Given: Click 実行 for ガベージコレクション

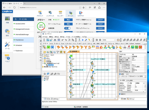Looking at the screenshot, I should pos(68,24).
